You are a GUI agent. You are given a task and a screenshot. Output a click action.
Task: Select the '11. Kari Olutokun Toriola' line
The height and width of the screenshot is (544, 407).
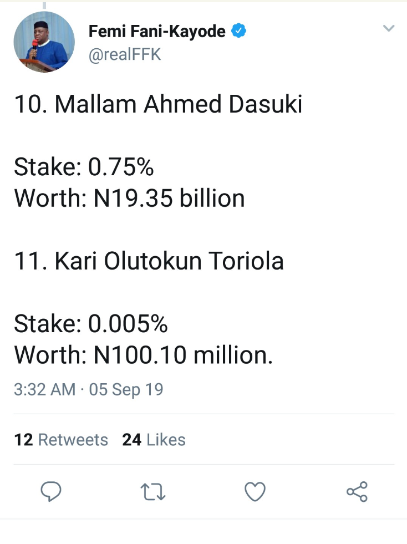point(149,261)
